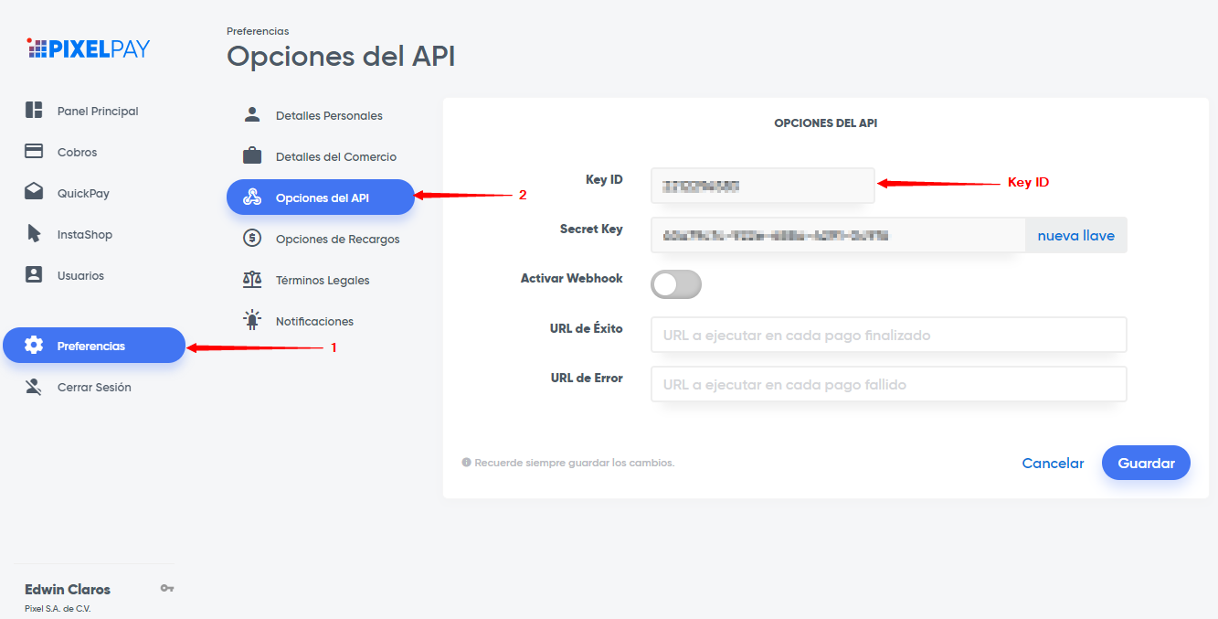1218x619 pixels.
Task: Select the Opciones del API tab
Action: coord(321,197)
